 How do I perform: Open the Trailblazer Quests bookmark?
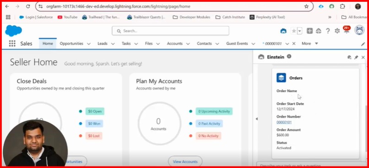pos(146,17)
